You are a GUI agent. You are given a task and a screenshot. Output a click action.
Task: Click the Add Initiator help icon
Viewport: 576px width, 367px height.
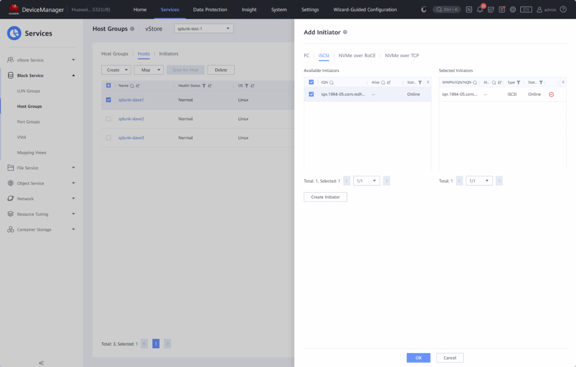coord(345,32)
